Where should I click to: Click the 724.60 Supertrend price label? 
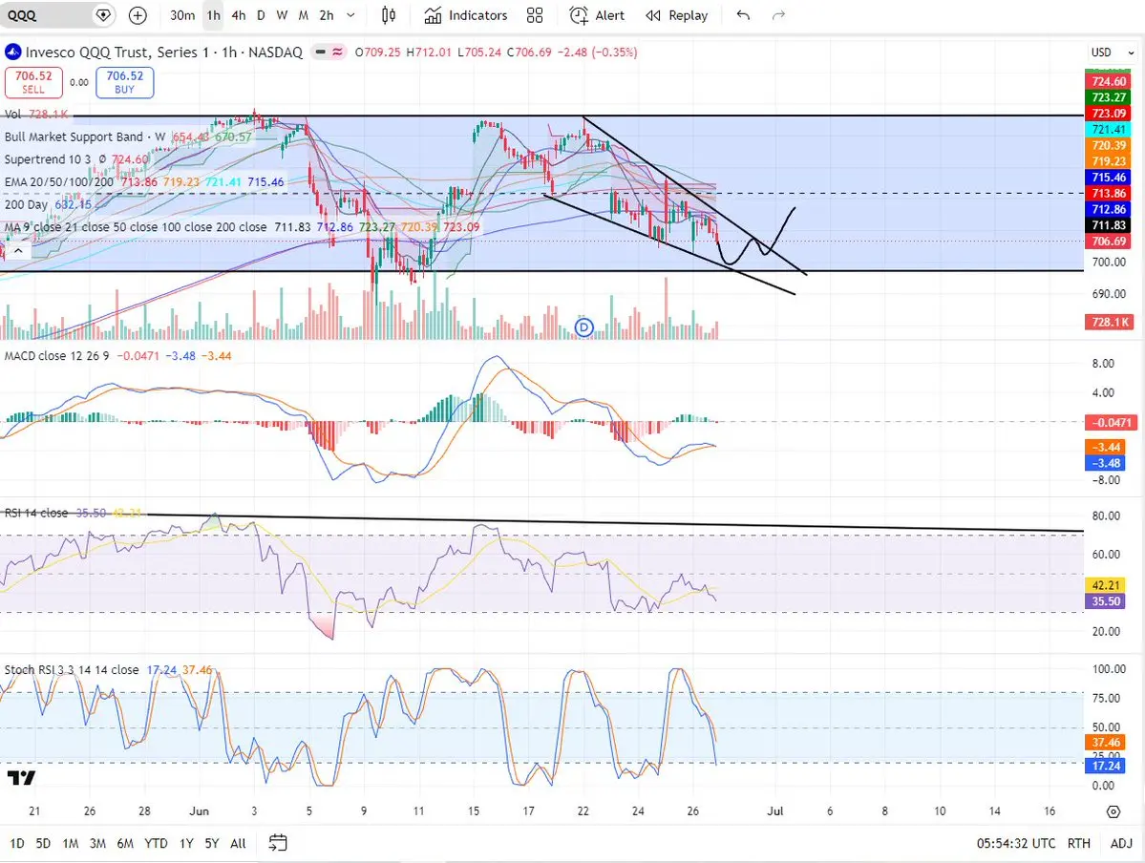click(x=1109, y=81)
